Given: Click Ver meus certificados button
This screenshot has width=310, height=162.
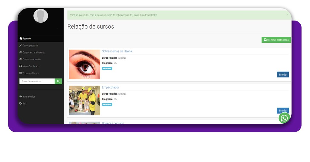Looking at the screenshot, I should tap(276, 40).
